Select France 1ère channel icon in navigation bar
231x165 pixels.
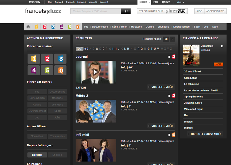(37, 27)
